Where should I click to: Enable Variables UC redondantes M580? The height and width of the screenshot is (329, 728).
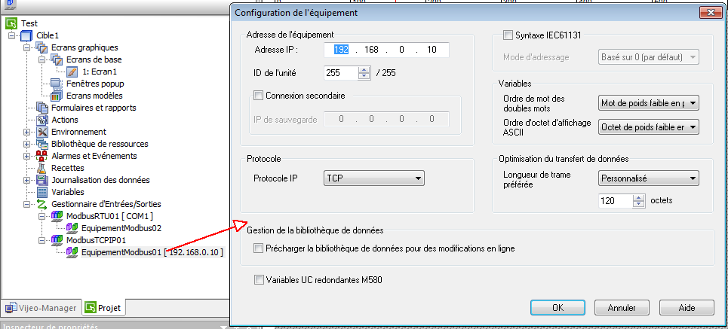coord(259,279)
